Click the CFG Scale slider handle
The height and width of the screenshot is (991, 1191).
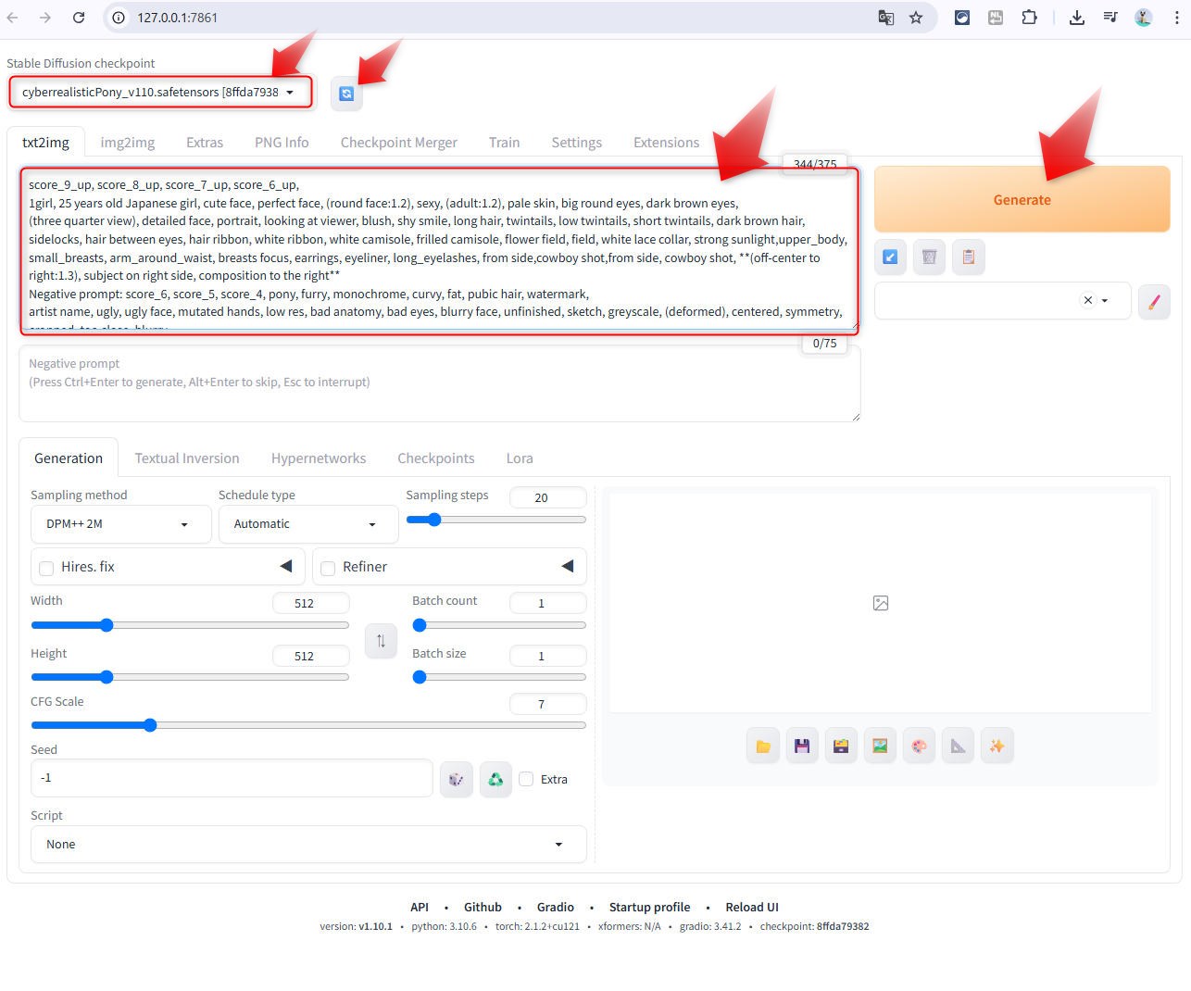point(150,725)
